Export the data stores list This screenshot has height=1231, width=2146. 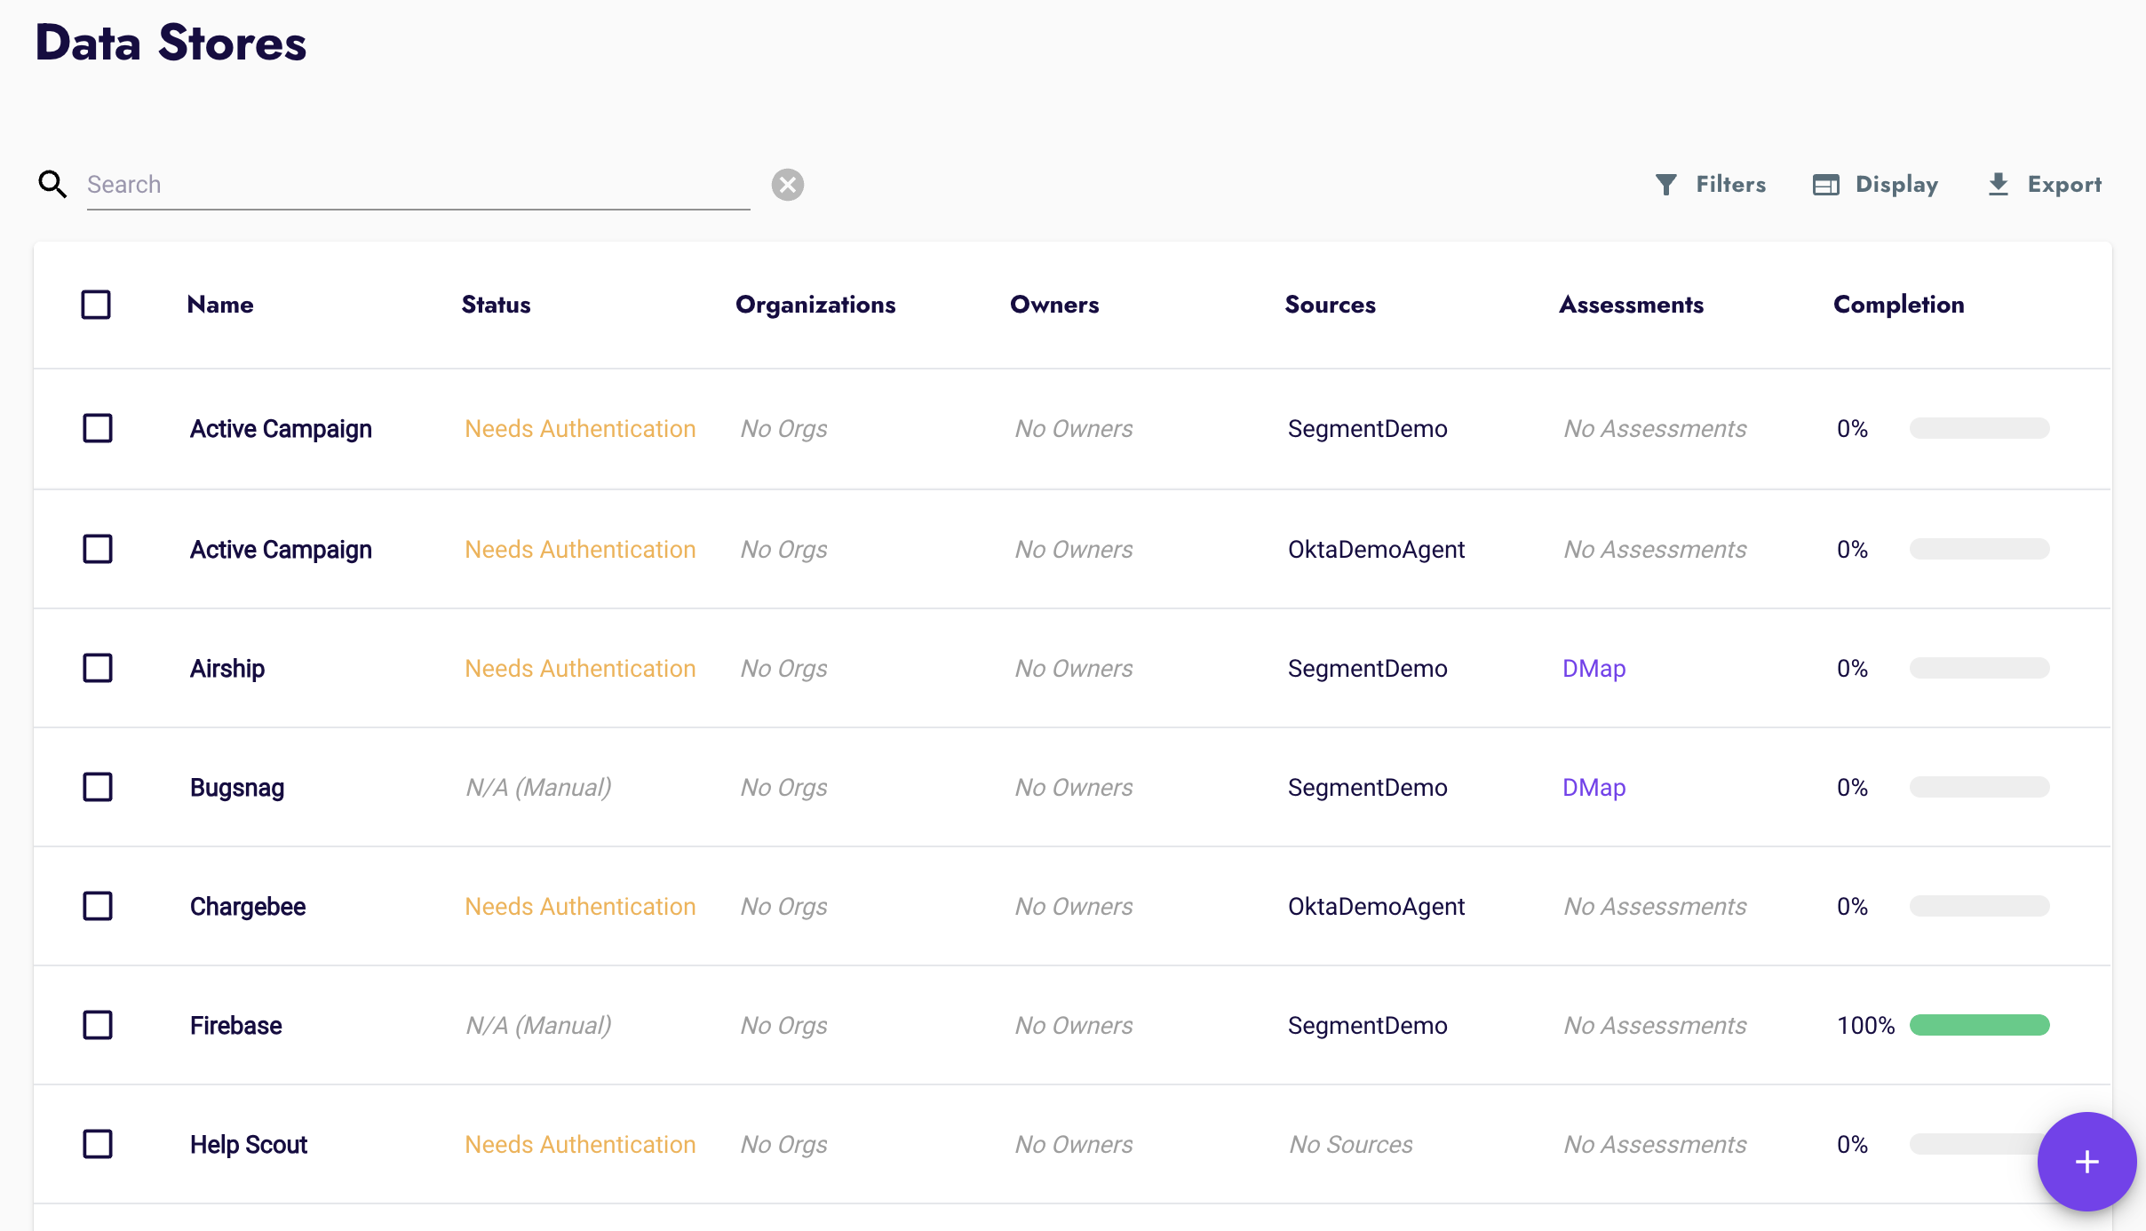2044,184
